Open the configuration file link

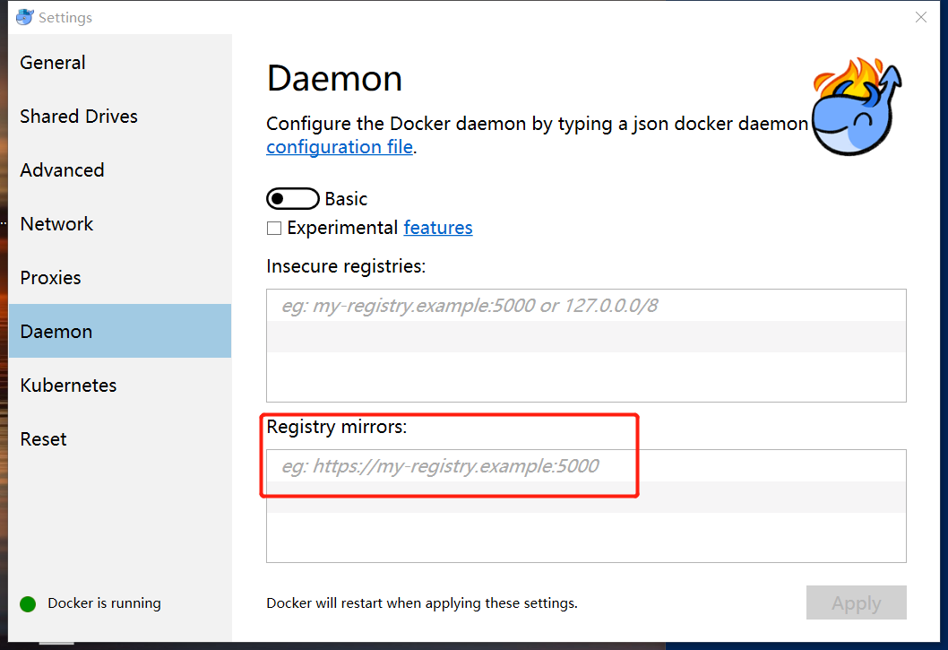[x=340, y=147]
